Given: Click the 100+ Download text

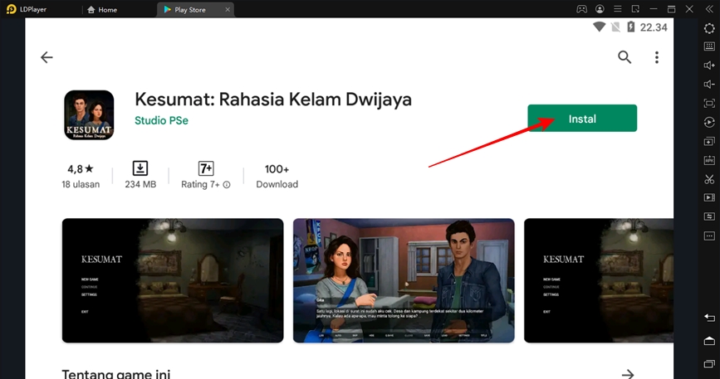Looking at the screenshot, I should pyautogui.click(x=277, y=176).
